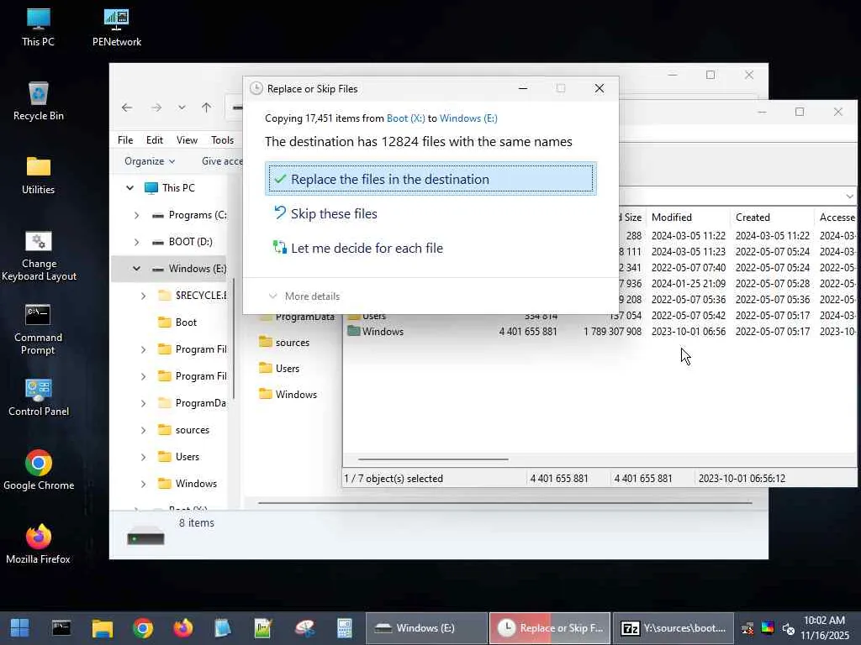Screen dimensions: 861x645
Task: Open Change Keyboard Layout shortcut
Action: (39, 256)
